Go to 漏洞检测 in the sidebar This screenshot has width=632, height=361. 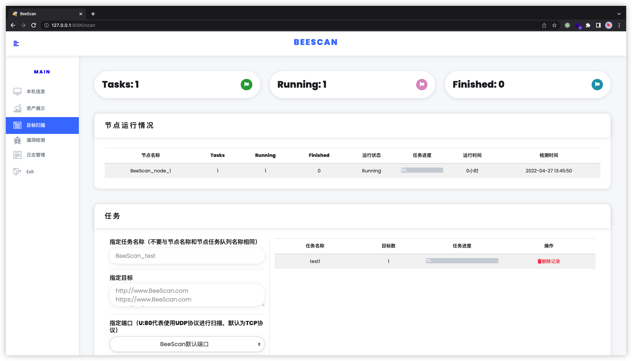click(36, 140)
